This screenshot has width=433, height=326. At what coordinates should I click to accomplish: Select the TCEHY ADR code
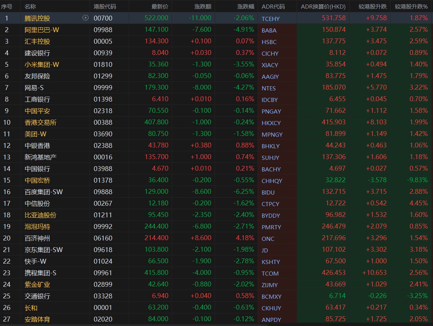271,18
